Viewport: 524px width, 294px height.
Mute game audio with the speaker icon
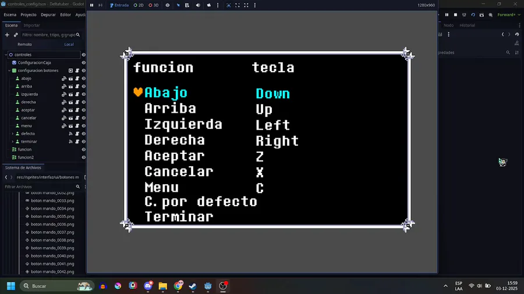tap(198, 5)
